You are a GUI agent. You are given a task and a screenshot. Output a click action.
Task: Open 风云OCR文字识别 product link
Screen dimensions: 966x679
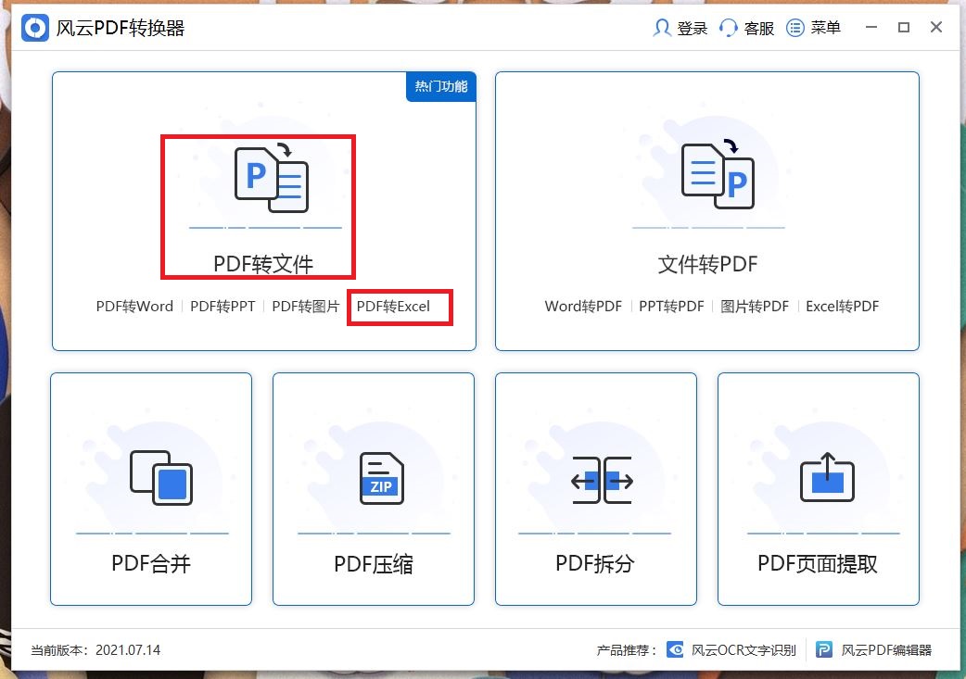coord(744,650)
